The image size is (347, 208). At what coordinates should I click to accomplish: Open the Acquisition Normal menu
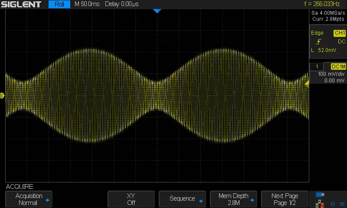pyautogui.click(x=29, y=199)
